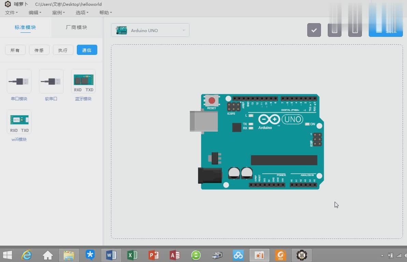Switch to the 厂商模块 tab
This screenshot has height=262, width=407.
tap(76, 27)
